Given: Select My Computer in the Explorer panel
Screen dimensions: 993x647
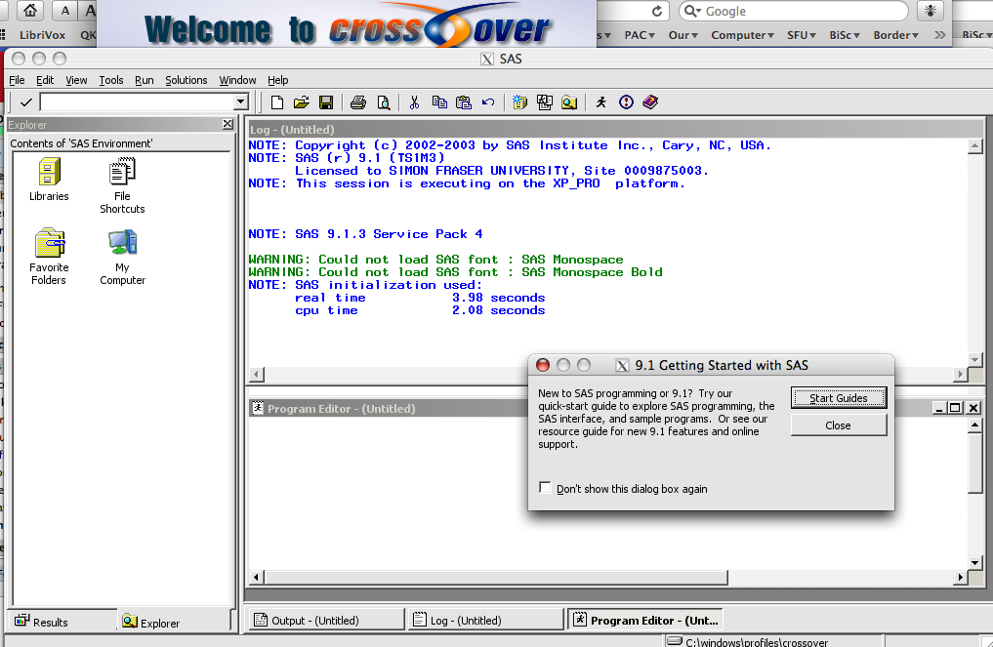Looking at the screenshot, I should coord(121,244).
